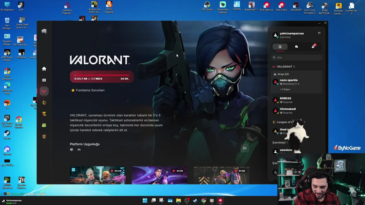The width and height of the screenshot is (365, 205).
Task: Click the Riot fist logo
Action: [x=44, y=31]
